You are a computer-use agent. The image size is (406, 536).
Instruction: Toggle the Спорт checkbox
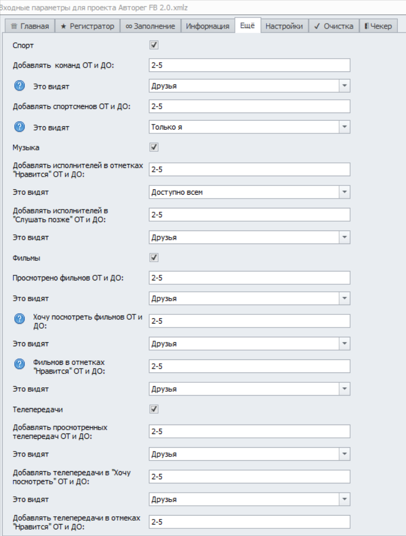[154, 46]
